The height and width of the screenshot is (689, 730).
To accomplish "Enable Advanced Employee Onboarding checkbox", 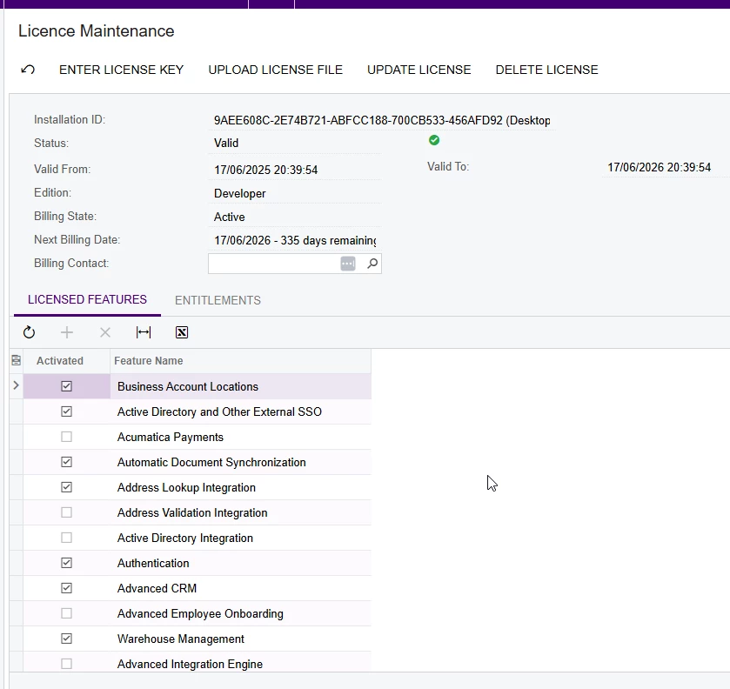I will (x=67, y=613).
